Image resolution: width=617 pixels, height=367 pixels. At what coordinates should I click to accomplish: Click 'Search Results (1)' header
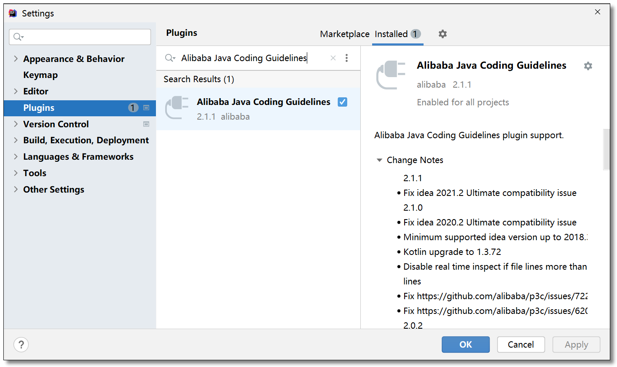click(x=199, y=79)
